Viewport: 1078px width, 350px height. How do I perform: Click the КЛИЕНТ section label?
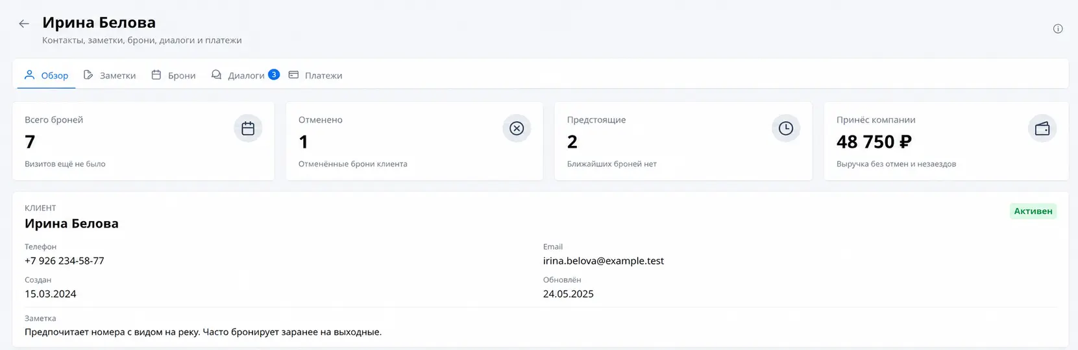40,208
